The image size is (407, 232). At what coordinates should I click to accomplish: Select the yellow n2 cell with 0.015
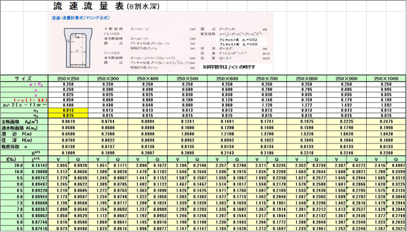(68, 115)
